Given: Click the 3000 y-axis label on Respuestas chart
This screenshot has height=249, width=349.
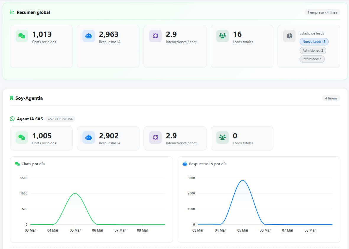Looking at the screenshot, I should pos(191,178).
